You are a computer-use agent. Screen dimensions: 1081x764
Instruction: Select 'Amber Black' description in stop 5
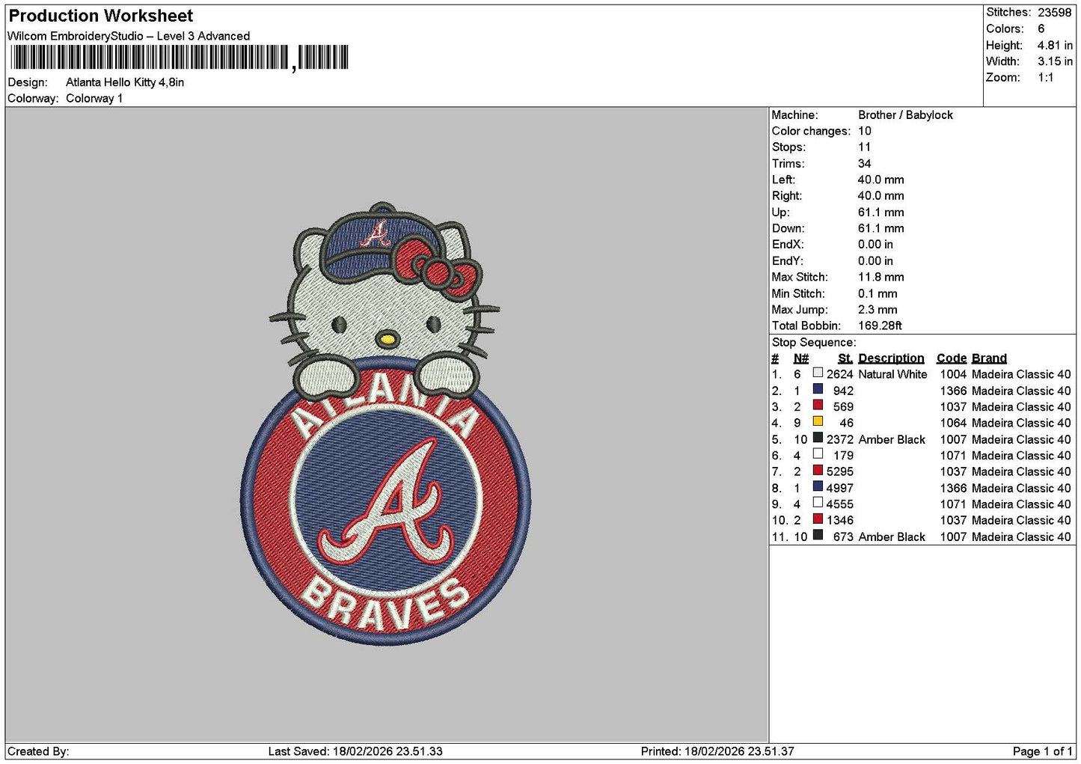(892, 439)
